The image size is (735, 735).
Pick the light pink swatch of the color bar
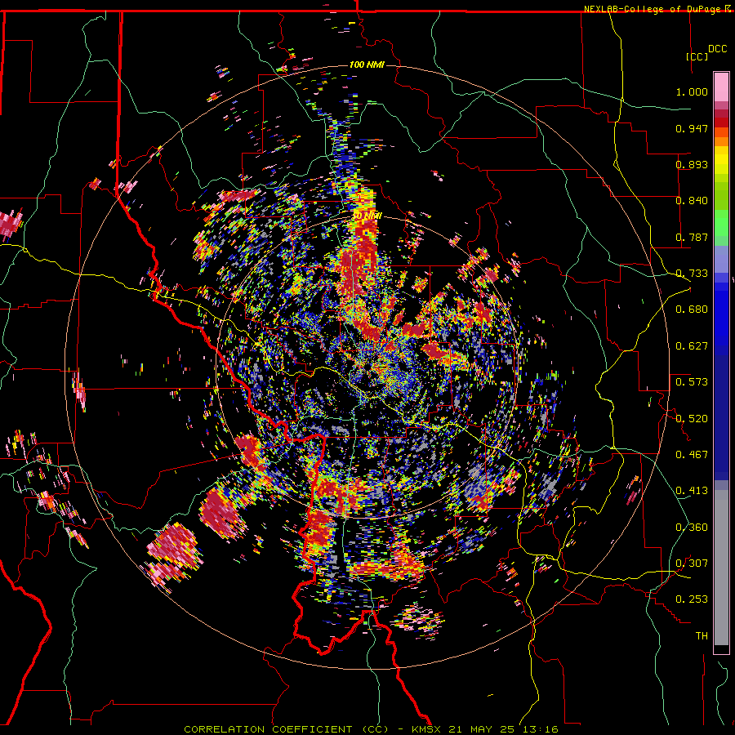[721, 87]
